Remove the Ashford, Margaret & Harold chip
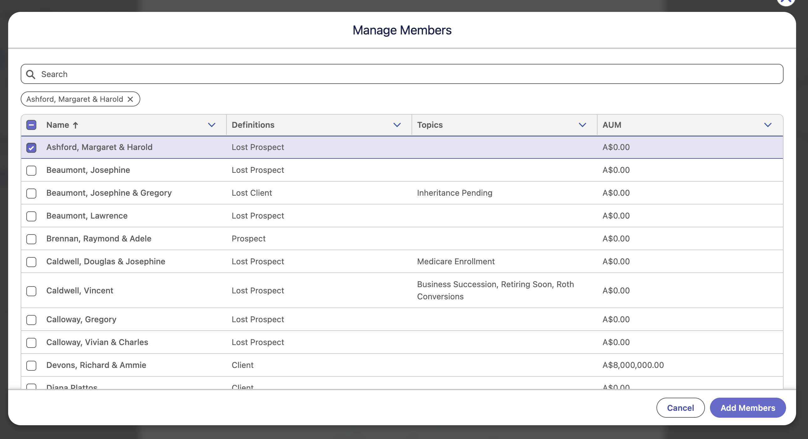Viewport: 808px width, 439px height. click(131, 99)
